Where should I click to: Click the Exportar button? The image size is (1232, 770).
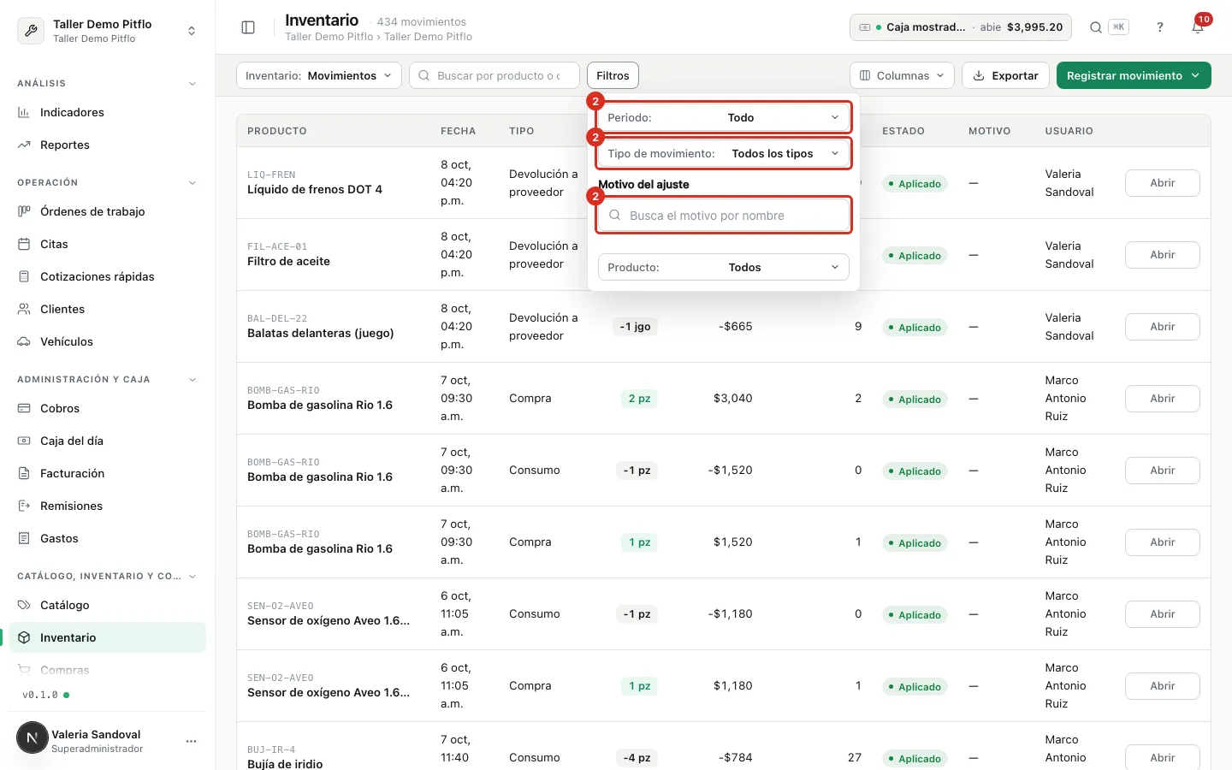(1006, 75)
